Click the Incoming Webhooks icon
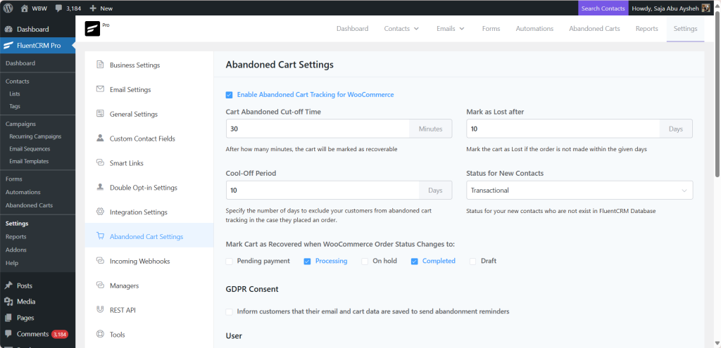The image size is (721, 348). click(100, 261)
